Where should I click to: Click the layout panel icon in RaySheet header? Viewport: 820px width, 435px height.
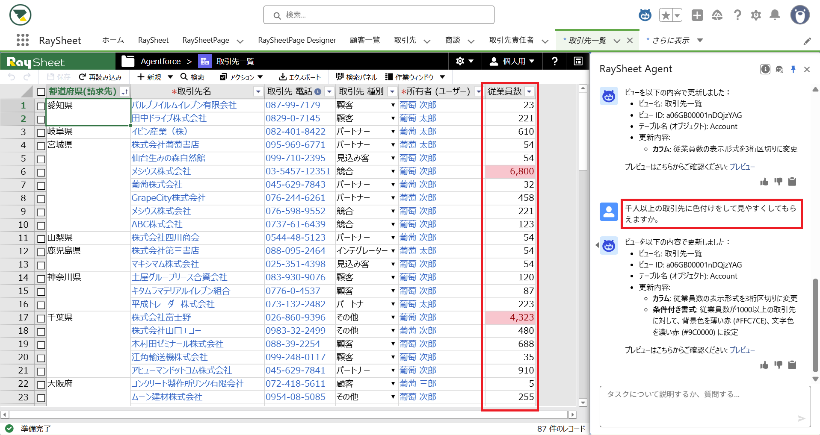point(578,62)
